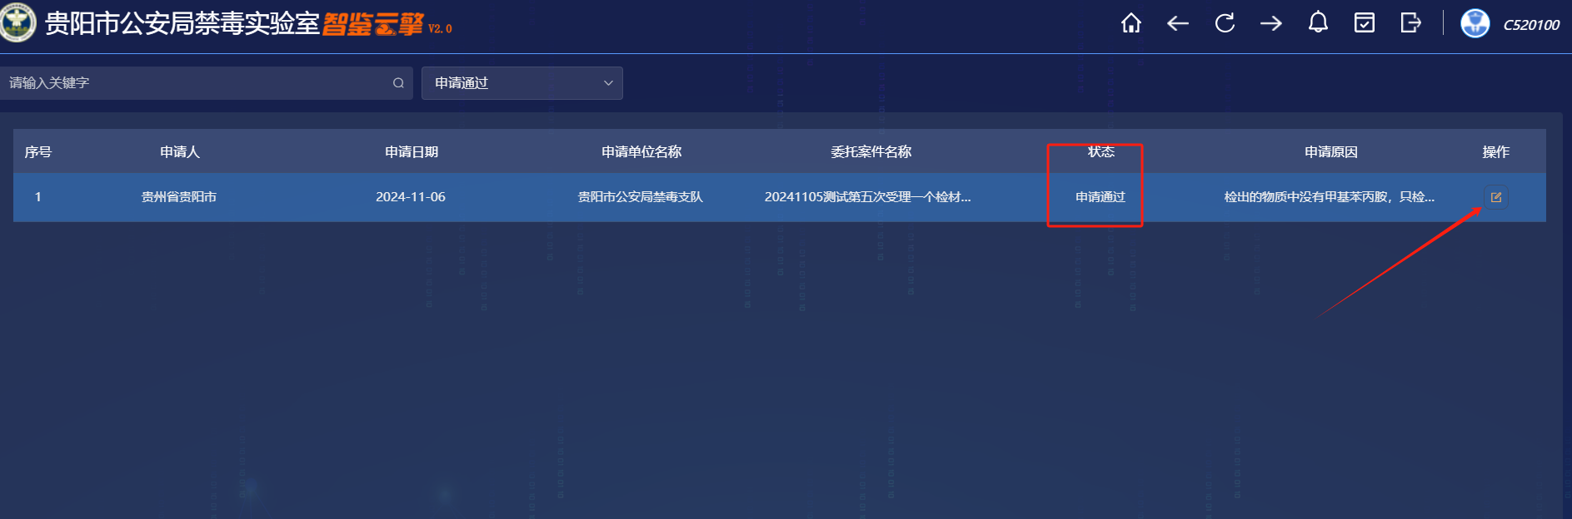Screen dimensions: 1572x519
Task: Click the 申请人 column header
Action: pos(179,152)
